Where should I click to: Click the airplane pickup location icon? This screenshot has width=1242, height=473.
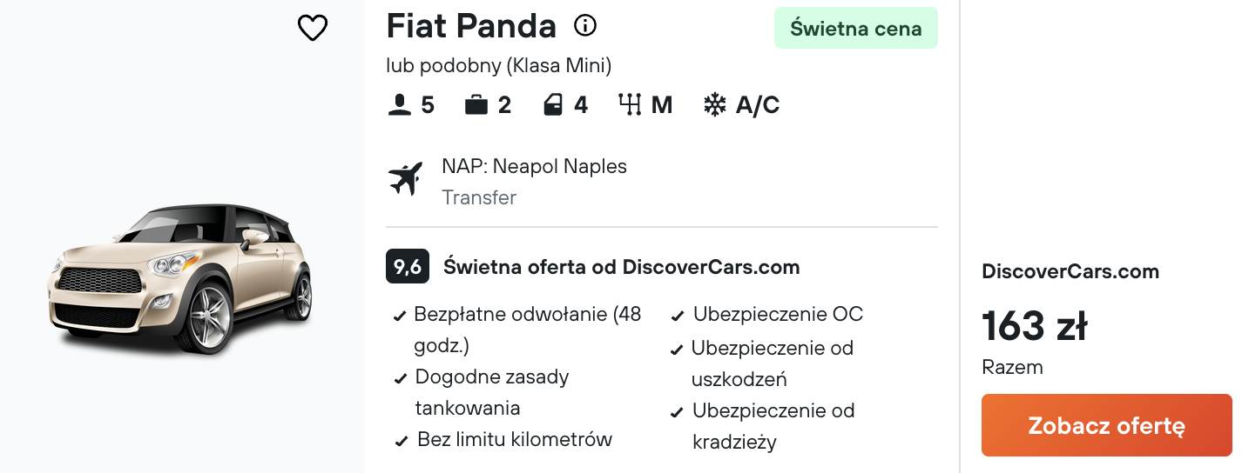(405, 178)
